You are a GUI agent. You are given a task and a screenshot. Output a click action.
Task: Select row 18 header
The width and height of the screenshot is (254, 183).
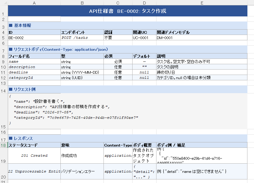click(4, 145)
